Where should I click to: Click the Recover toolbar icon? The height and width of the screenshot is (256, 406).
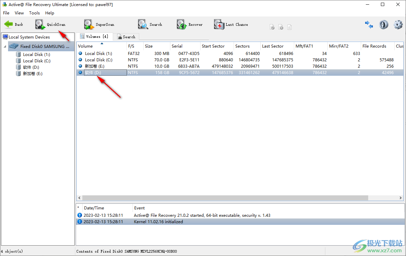(x=182, y=24)
